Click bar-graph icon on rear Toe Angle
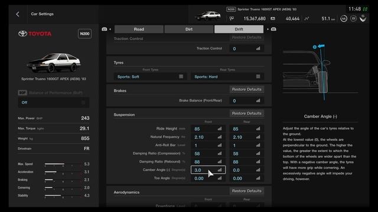378x212 pixels. 258,178
